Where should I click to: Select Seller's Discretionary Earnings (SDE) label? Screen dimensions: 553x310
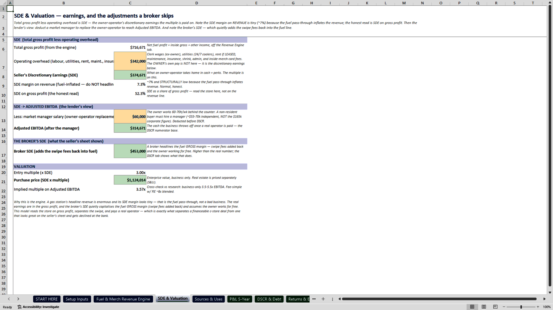(x=46, y=75)
